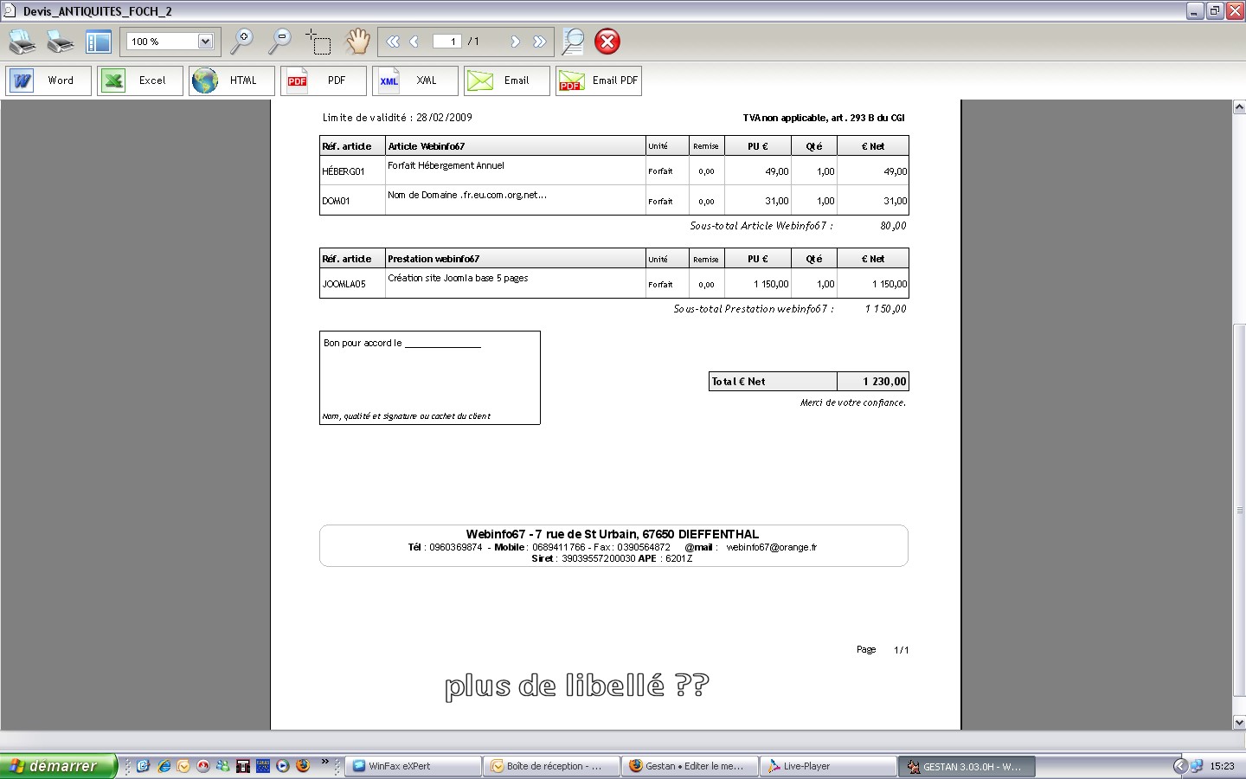Go to the next page
The image size is (1246, 779).
click(x=516, y=42)
